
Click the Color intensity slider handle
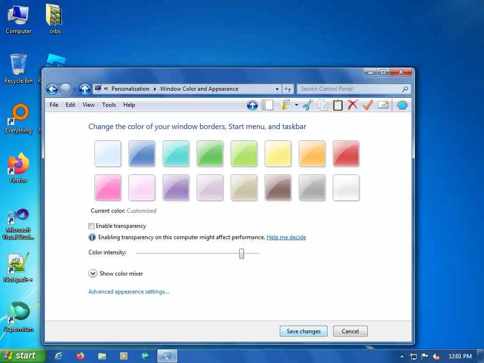click(x=242, y=253)
